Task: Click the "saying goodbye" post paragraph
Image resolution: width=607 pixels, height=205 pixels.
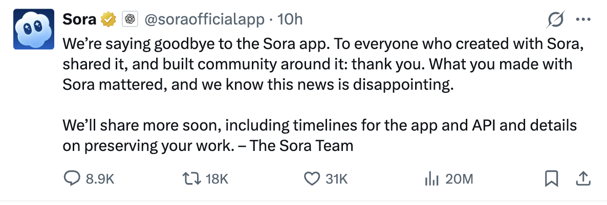Action: [322, 65]
